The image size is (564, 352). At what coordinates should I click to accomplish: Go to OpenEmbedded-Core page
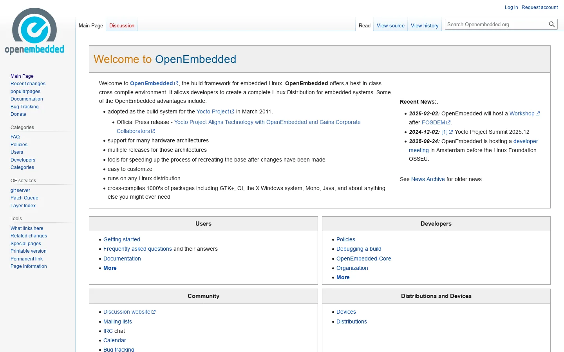tap(364, 259)
